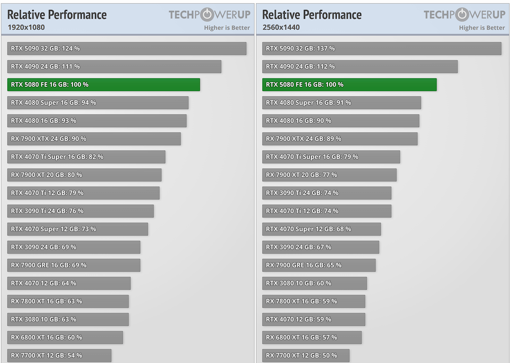Click the RTX 4070 Ti Super 79 % bar
The width and height of the screenshot is (510, 363).
(331, 157)
